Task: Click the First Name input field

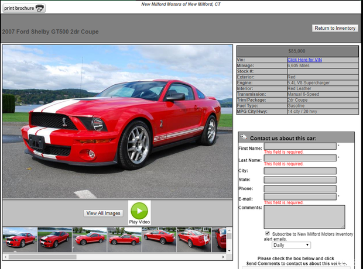Action: tap(300, 146)
